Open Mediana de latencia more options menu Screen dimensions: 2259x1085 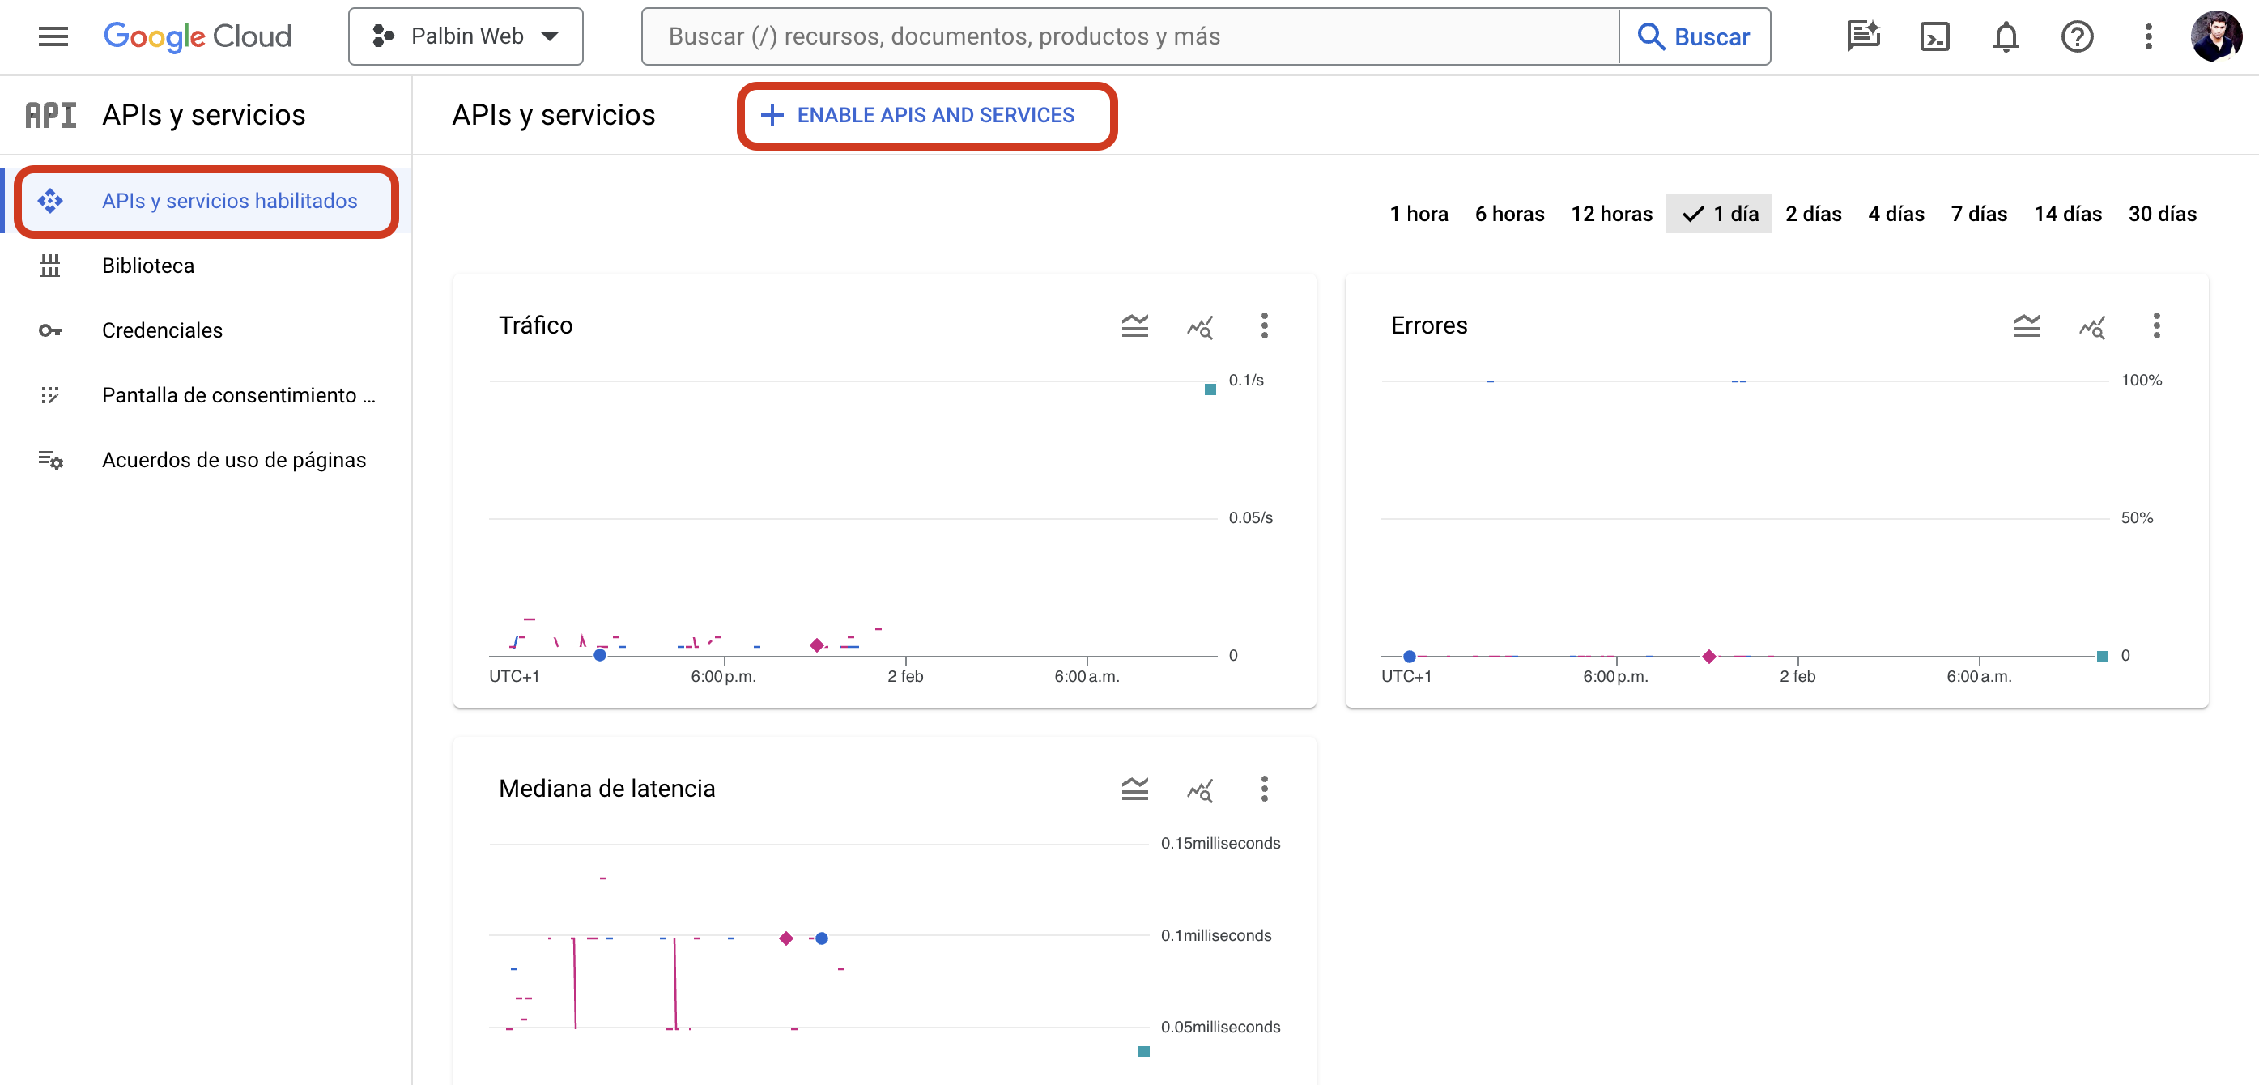[x=1264, y=789]
